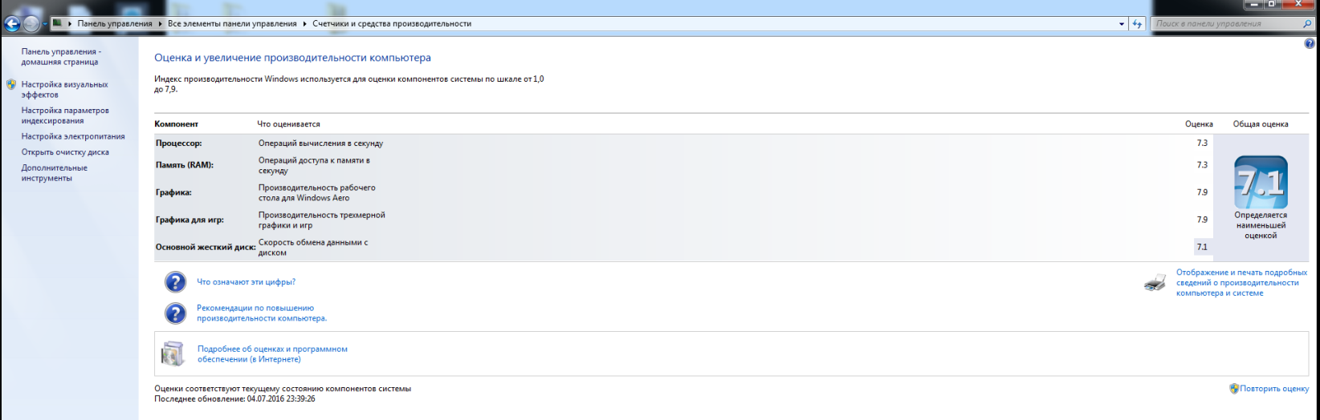The height and width of the screenshot is (420, 1320).
Task: Click the Forward navigation arrow button
Action: (31, 24)
